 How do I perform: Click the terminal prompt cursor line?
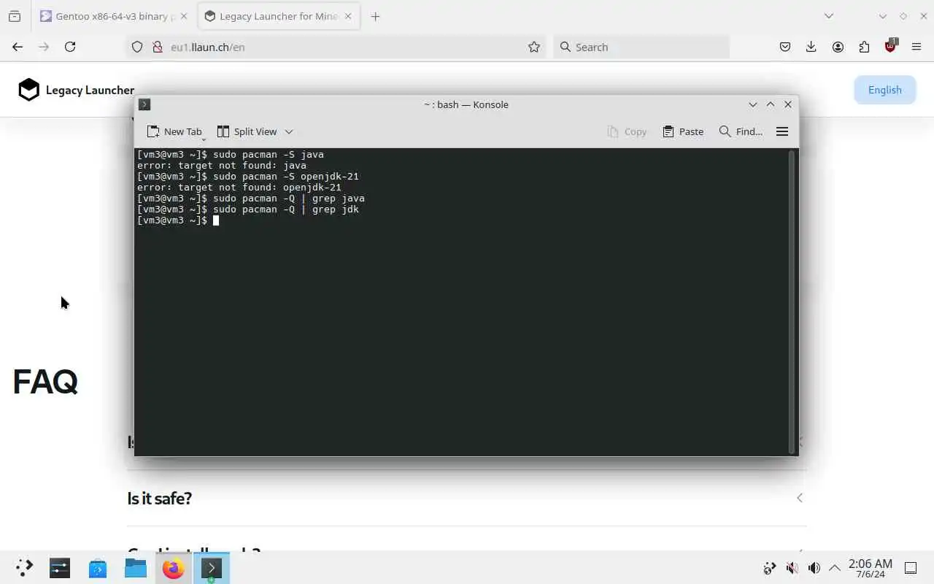[178, 220]
